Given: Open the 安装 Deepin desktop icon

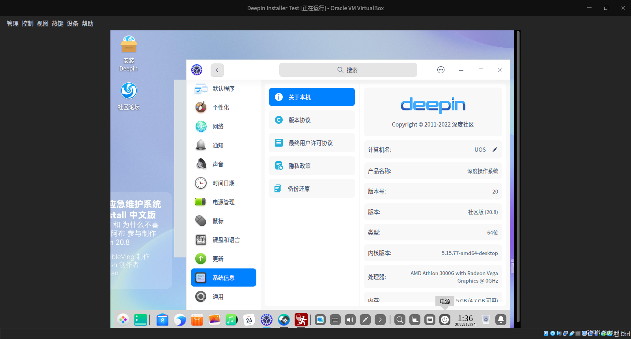Looking at the screenshot, I should pyautogui.click(x=129, y=54).
